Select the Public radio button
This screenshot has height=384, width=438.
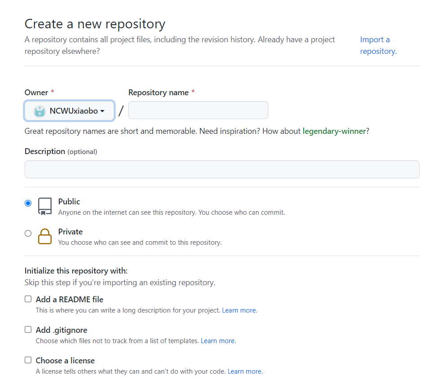click(28, 203)
